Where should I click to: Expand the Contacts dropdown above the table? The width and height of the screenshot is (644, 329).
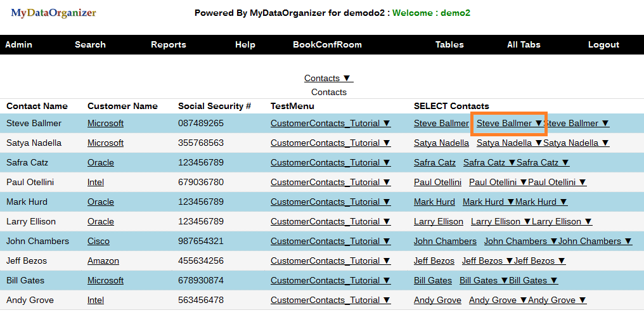pyautogui.click(x=328, y=78)
